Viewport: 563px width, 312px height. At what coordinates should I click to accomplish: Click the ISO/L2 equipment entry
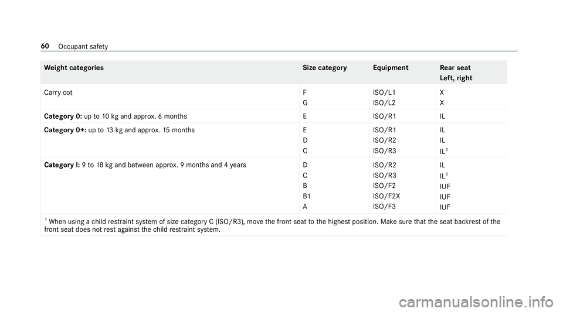click(384, 103)
